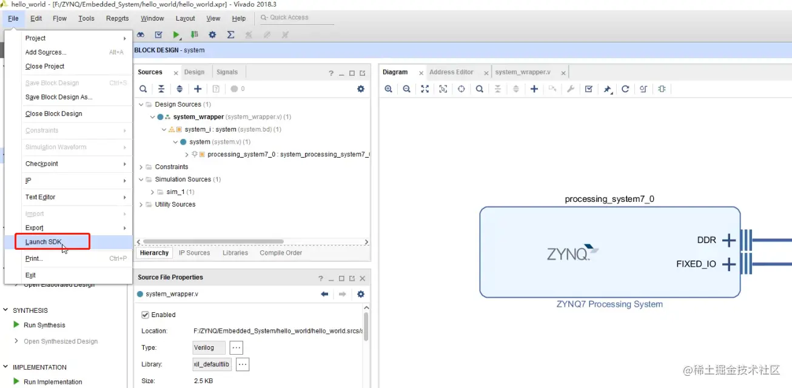Click the Library browse ellipsis button
The height and width of the screenshot is (388, 792).
242,364
